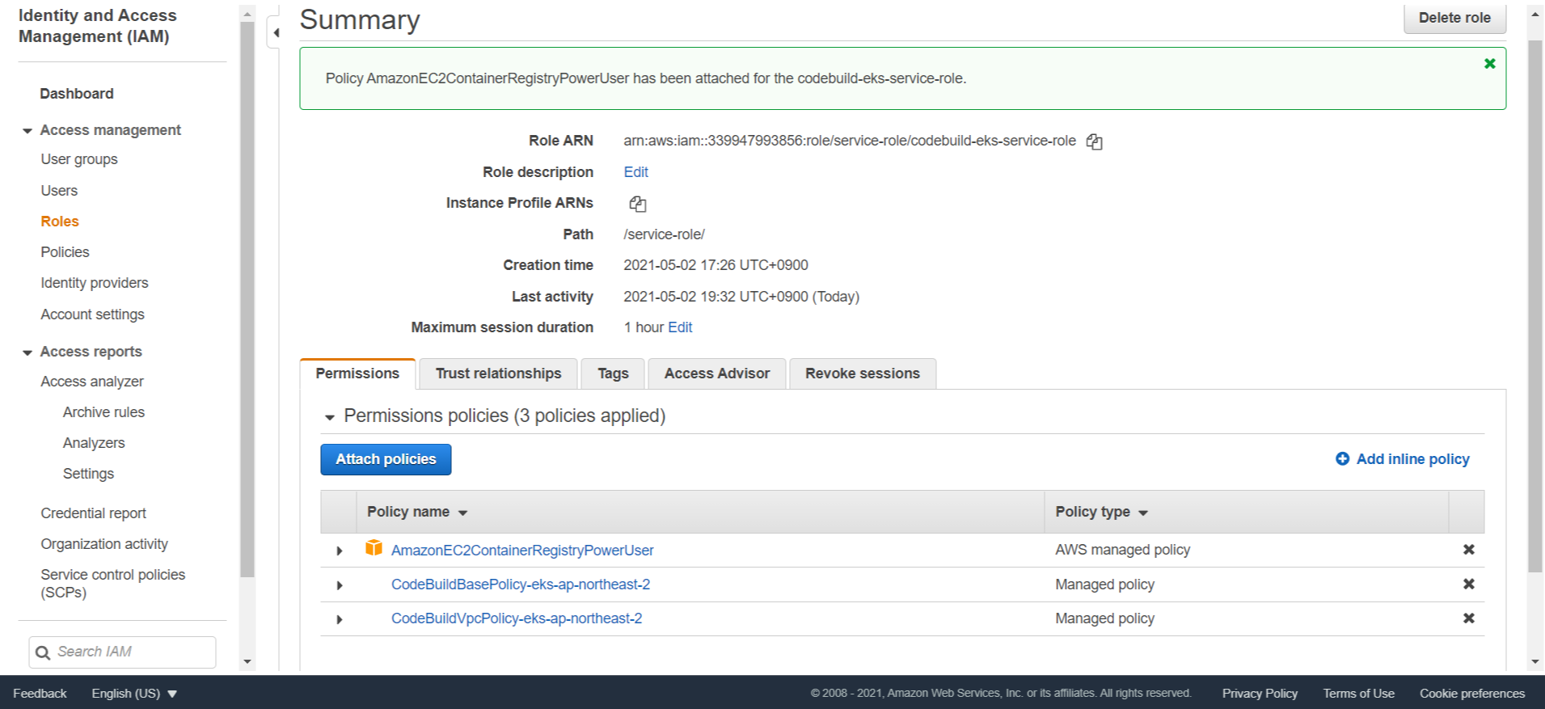This screenshot has width=1545, height=709.
Task: Click the plus icon beside Add inline policy
Action: point(1342,458)
